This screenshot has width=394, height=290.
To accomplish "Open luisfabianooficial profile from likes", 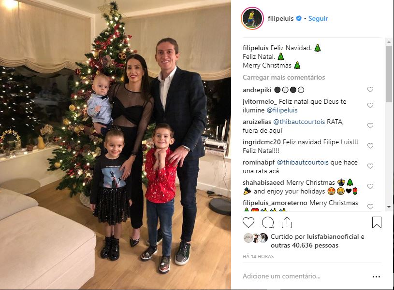I will coord(333,236).
